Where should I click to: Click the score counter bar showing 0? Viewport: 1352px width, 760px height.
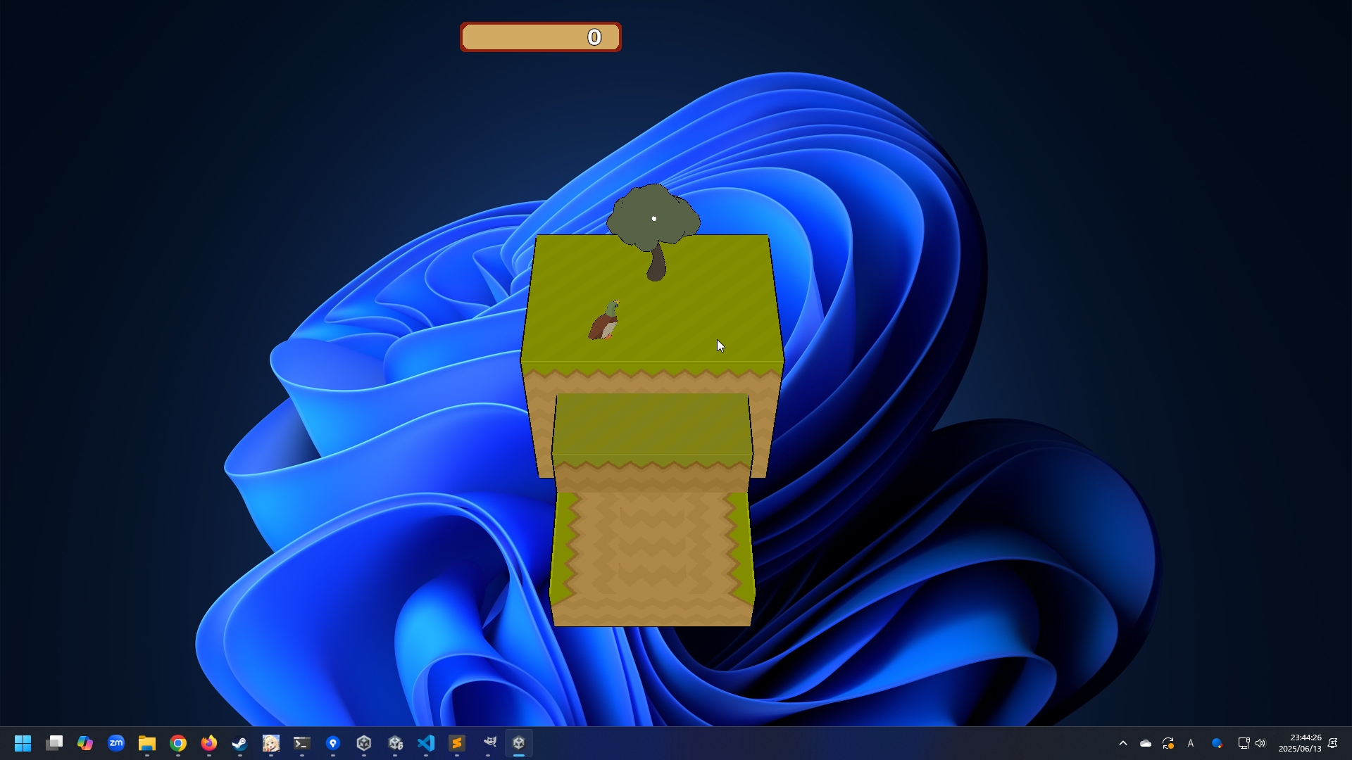point(540,37)
